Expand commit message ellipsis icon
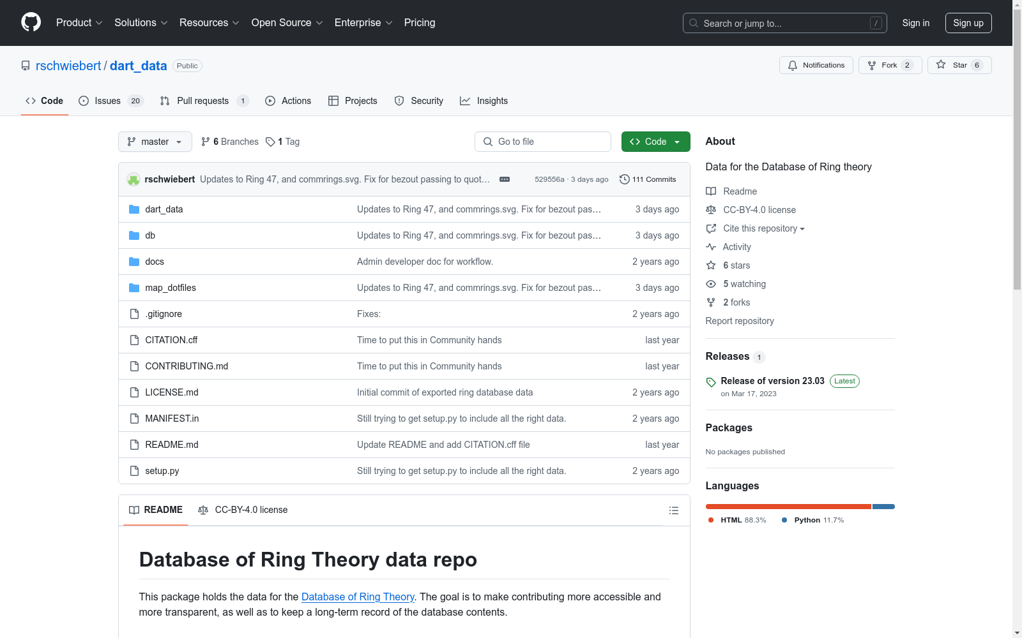The image size is (1022, 638). point(505,179)
